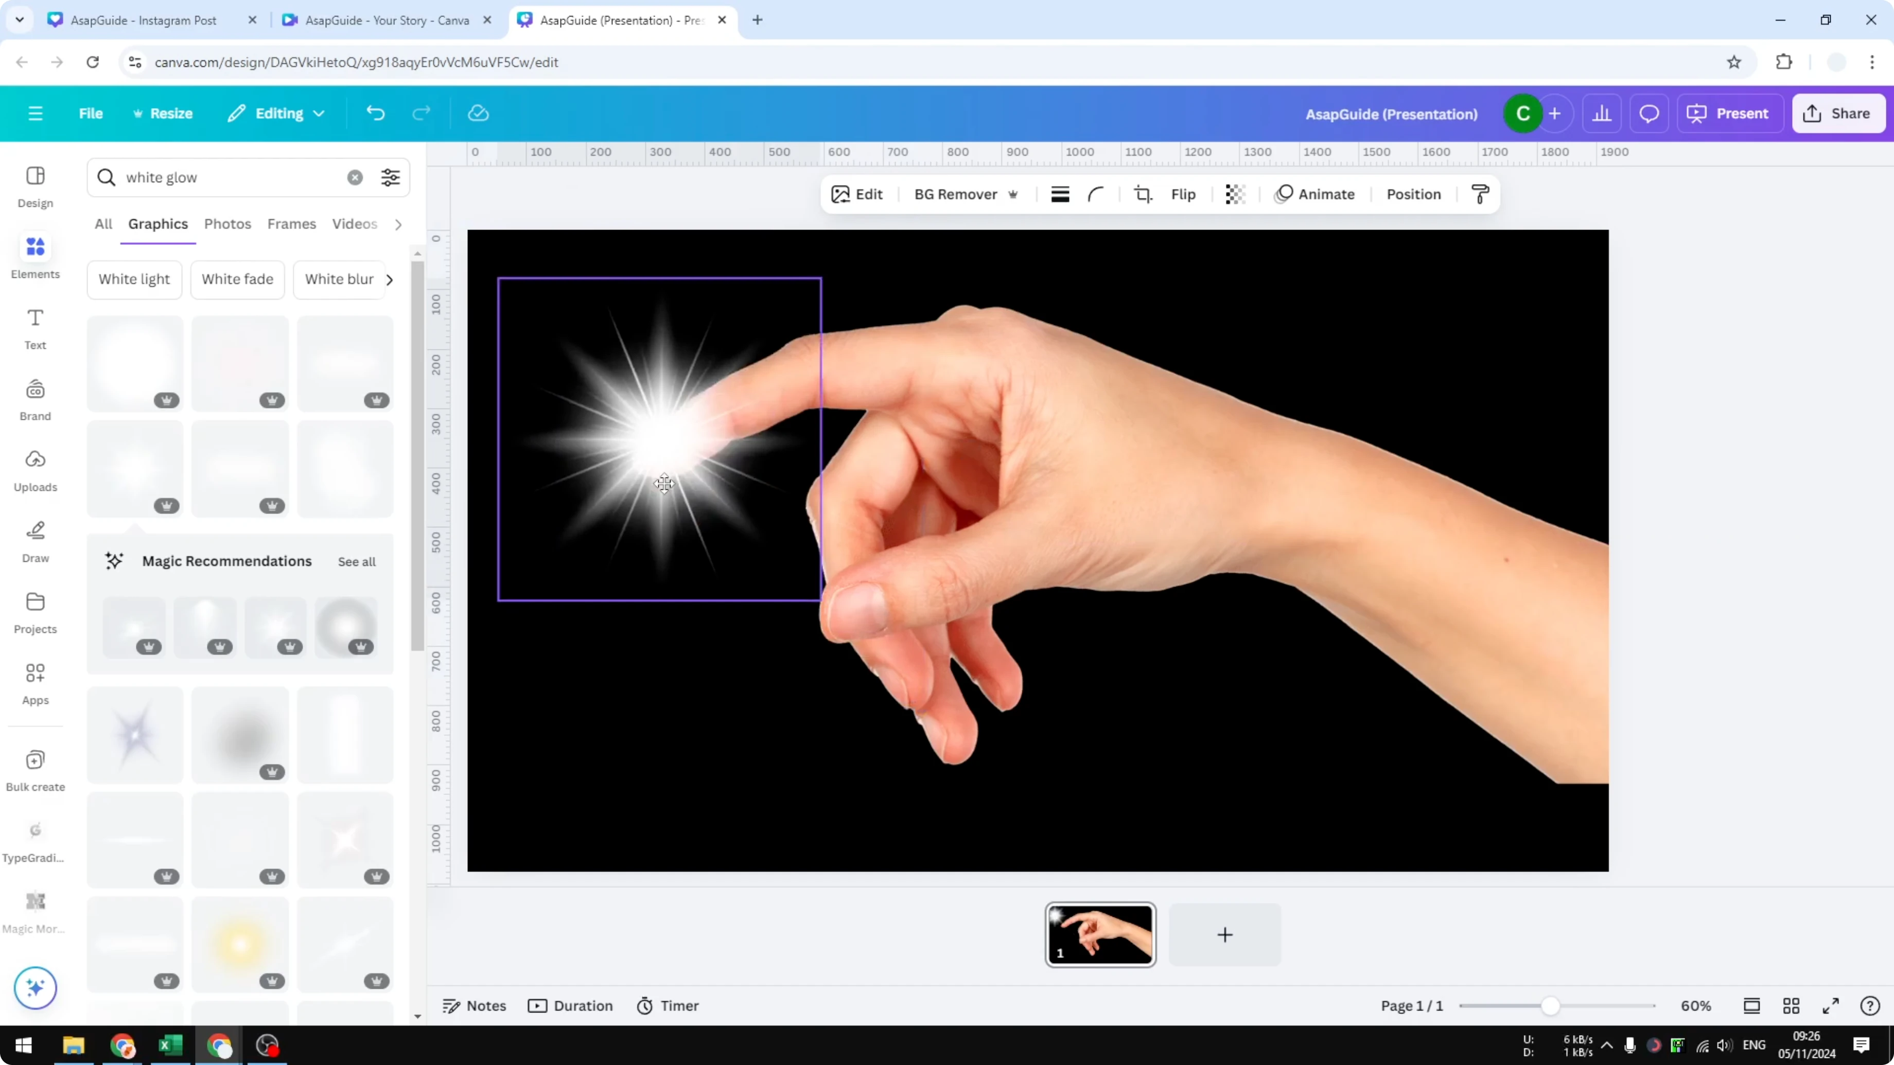1894x1065 pixels.
Task: Open the Apps panel in sidebar
Action: (x=34, y=684)
